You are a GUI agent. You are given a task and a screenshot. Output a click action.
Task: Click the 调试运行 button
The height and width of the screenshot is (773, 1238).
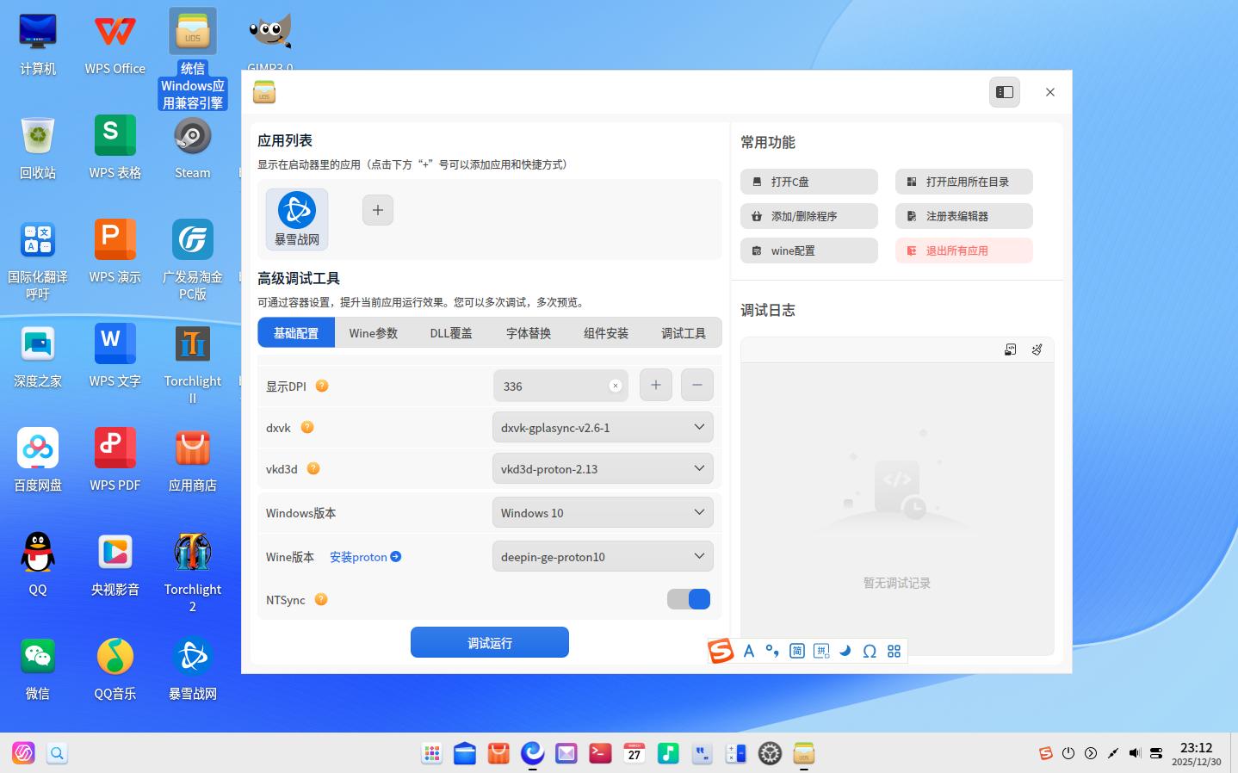click(x=490, y=642)
